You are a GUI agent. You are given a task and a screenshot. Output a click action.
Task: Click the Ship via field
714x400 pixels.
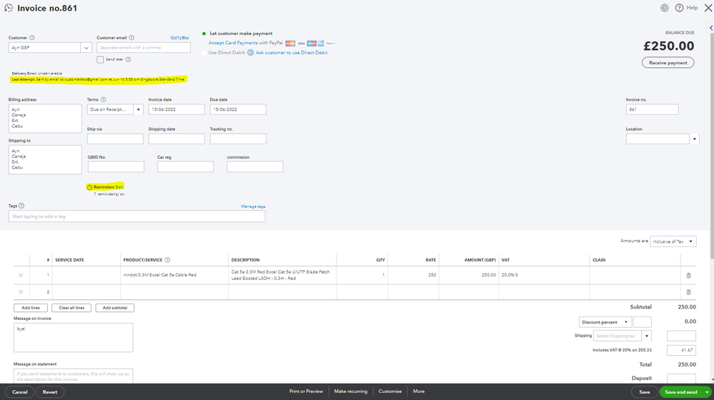[115, 139]
